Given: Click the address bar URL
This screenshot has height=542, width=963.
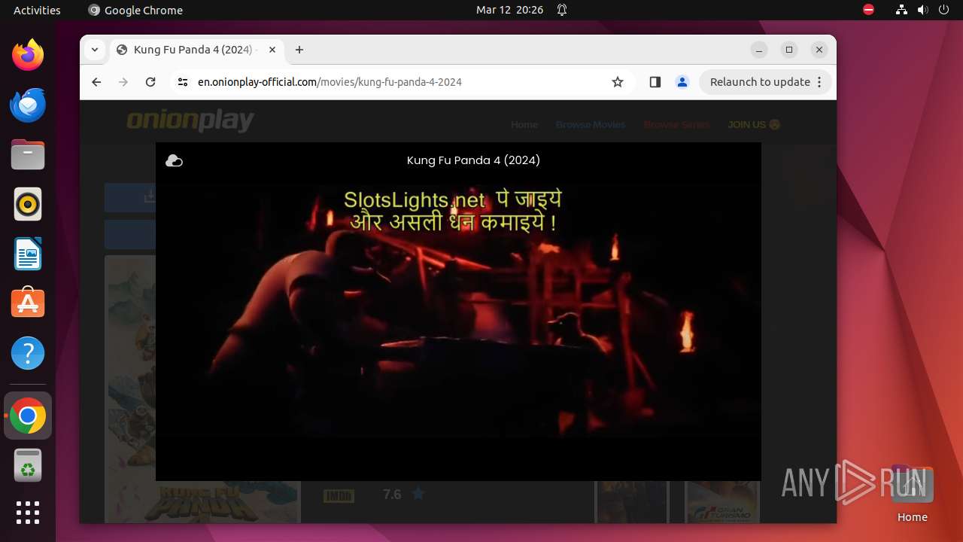Looking at the screenshot, I should click(330, 82).
